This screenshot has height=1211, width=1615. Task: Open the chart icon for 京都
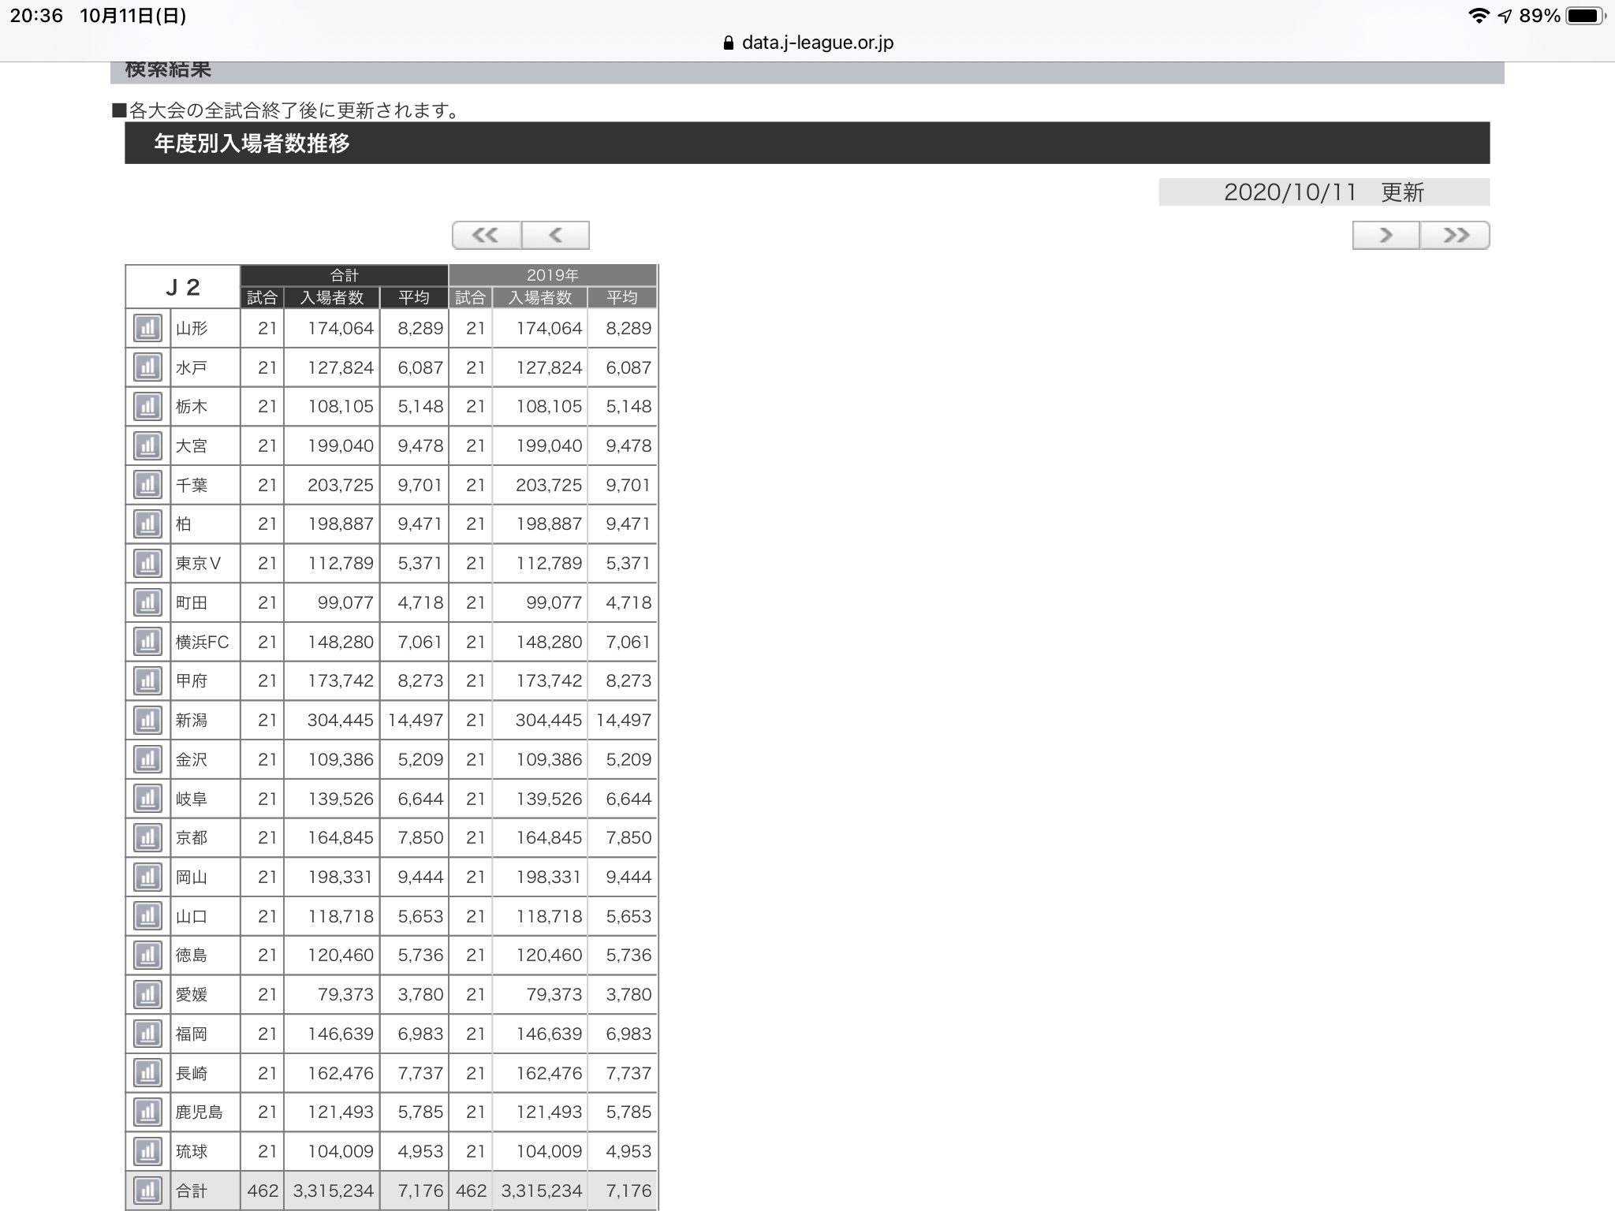click(147, 838)
